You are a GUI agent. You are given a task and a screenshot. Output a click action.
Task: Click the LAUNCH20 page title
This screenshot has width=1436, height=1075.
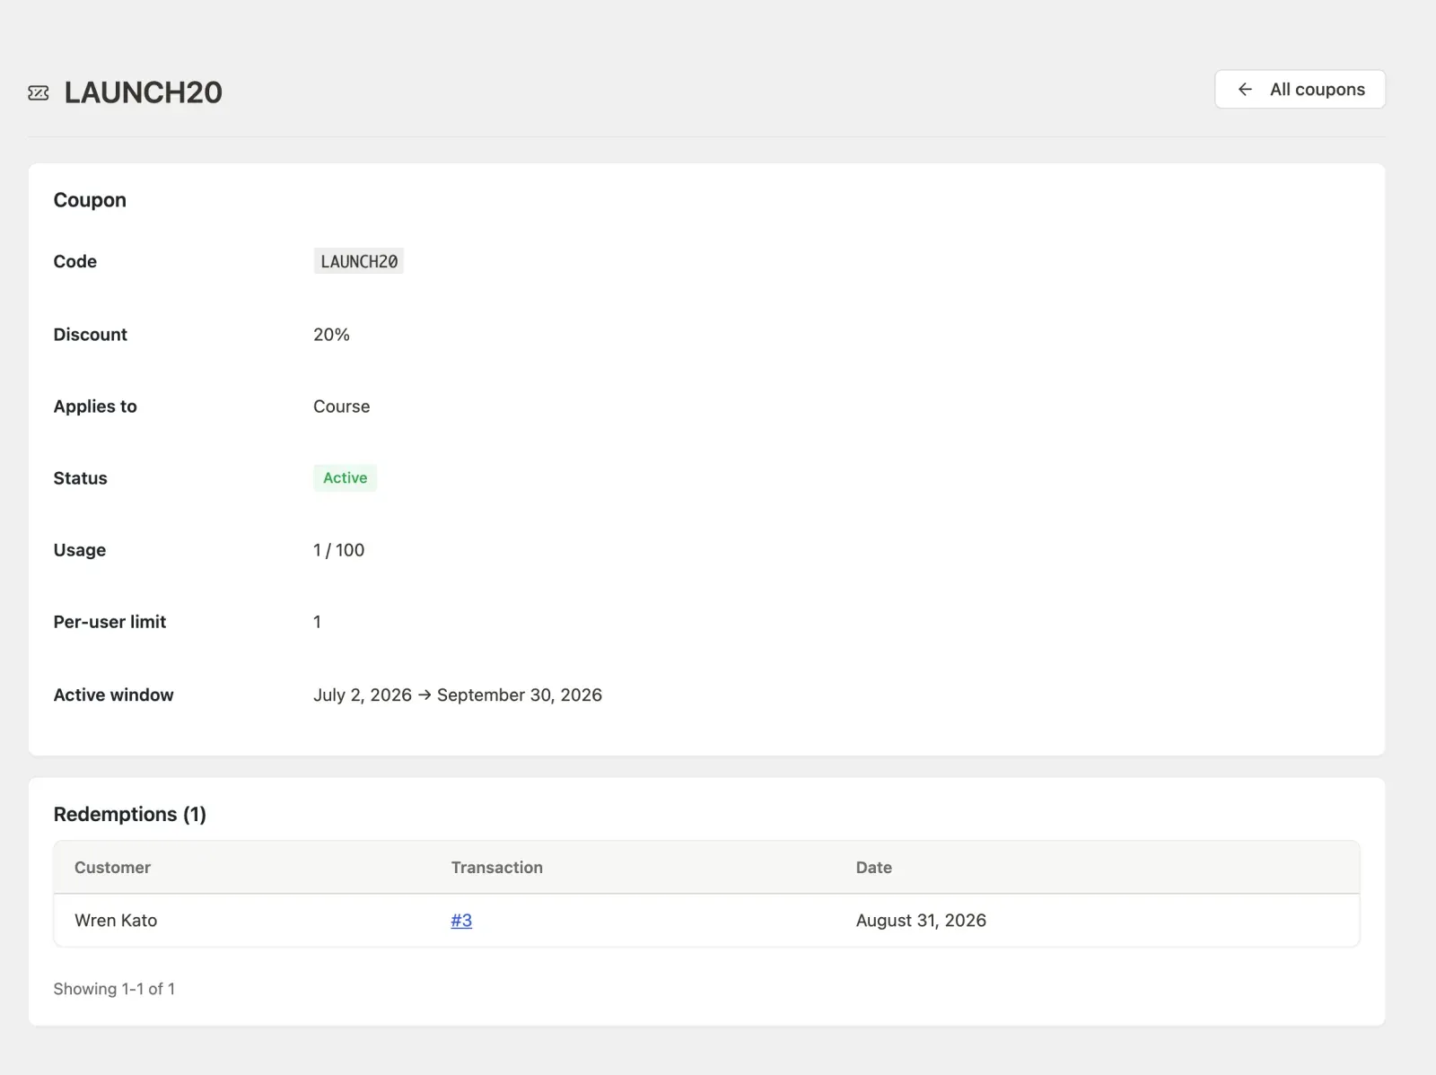click(x=144, y=92)
